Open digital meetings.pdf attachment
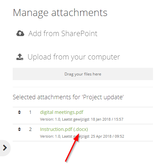Image resolution: width=158 pixels, height=164 pixels. (62, 112)
